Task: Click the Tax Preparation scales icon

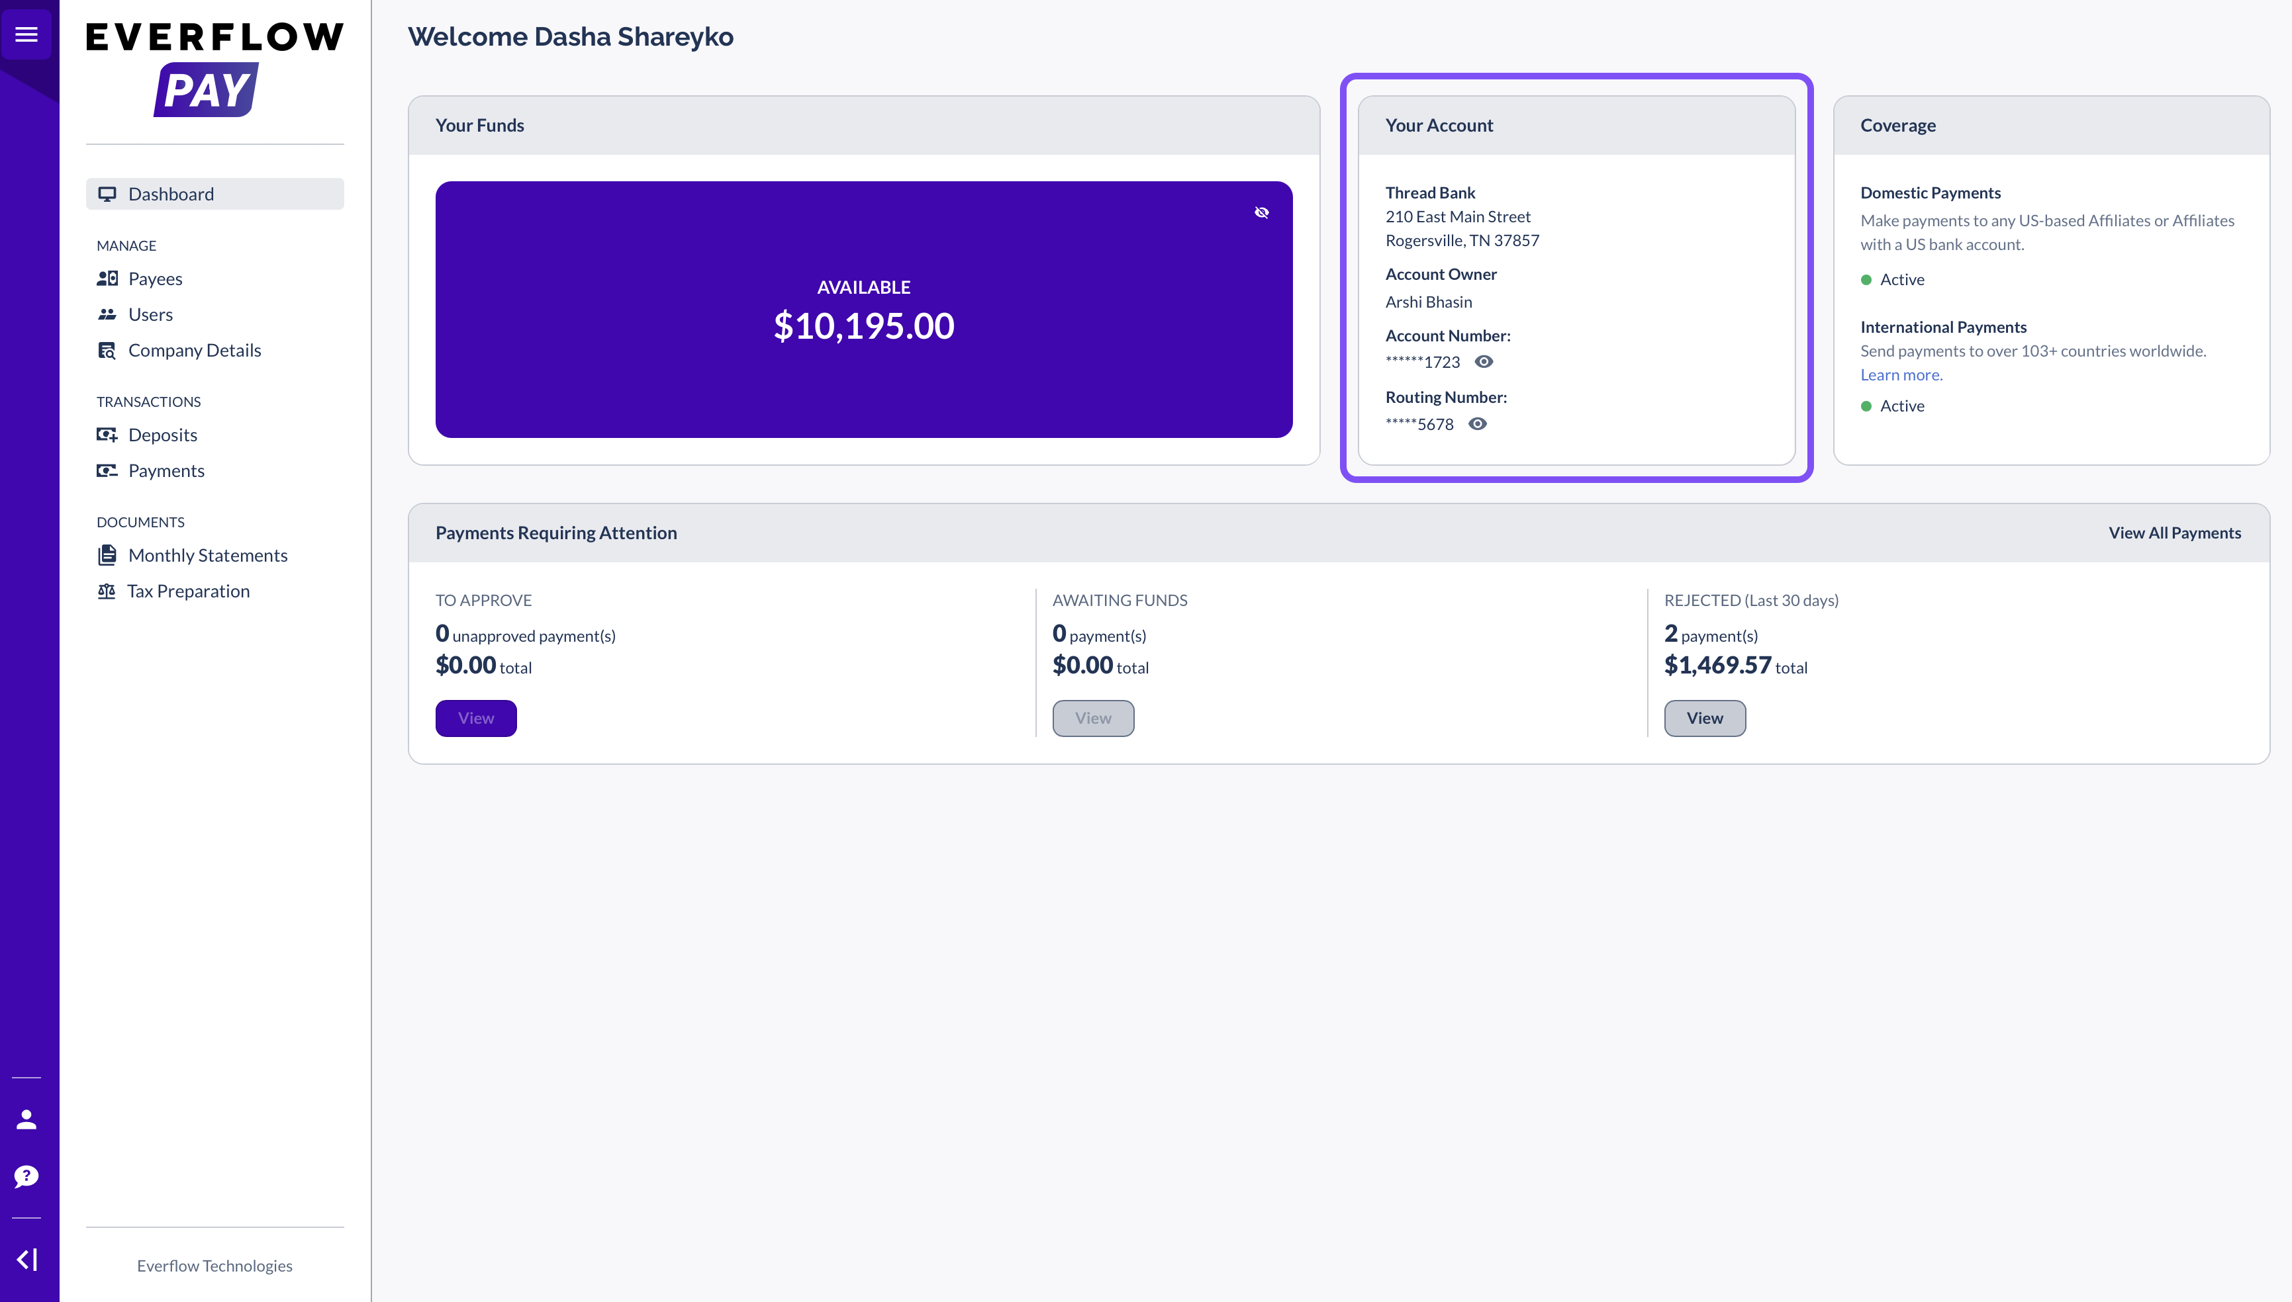Action: (x=107, y=591)
